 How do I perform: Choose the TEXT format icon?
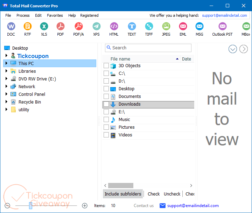(x=132, y=26)
